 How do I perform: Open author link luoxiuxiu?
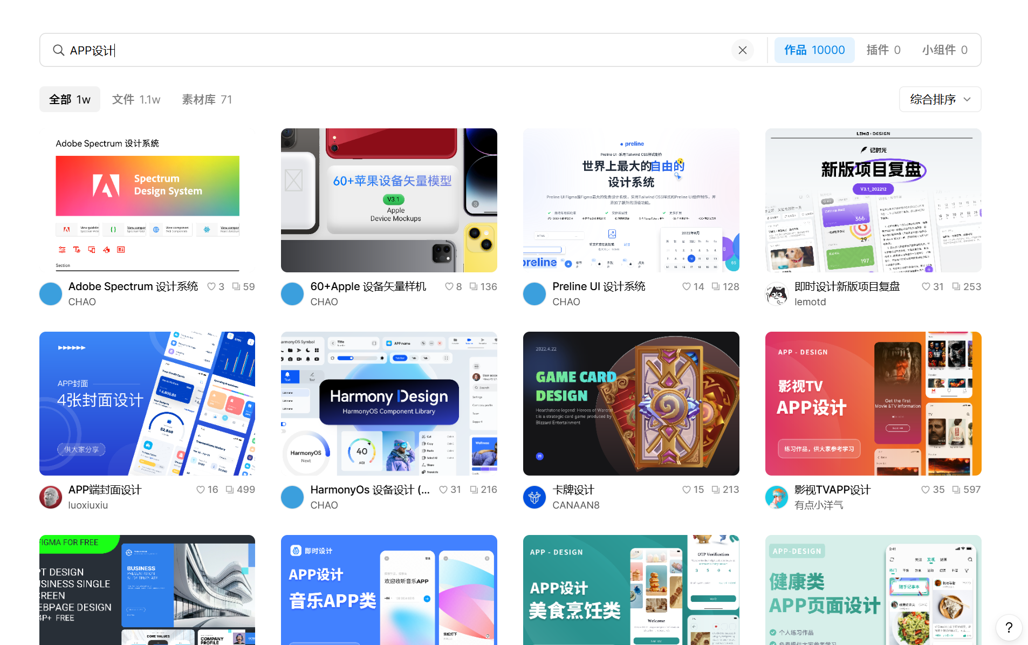[88, 505]
